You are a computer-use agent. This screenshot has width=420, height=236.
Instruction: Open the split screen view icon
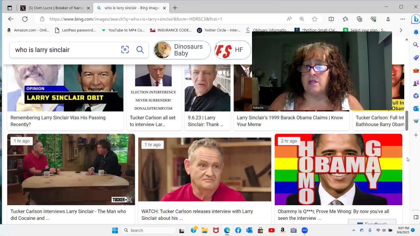click(331, 19)
